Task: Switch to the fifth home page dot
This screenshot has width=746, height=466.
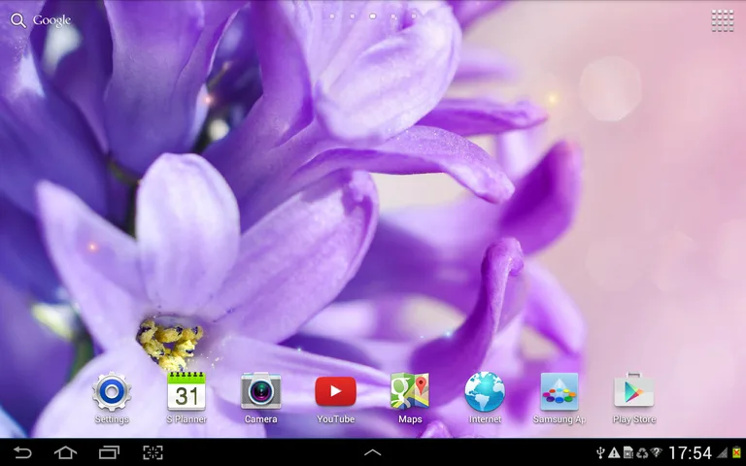Action: pos(414,17)
